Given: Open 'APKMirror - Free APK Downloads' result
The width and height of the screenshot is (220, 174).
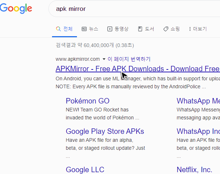Looking at the screenshot, I should 138,69.
